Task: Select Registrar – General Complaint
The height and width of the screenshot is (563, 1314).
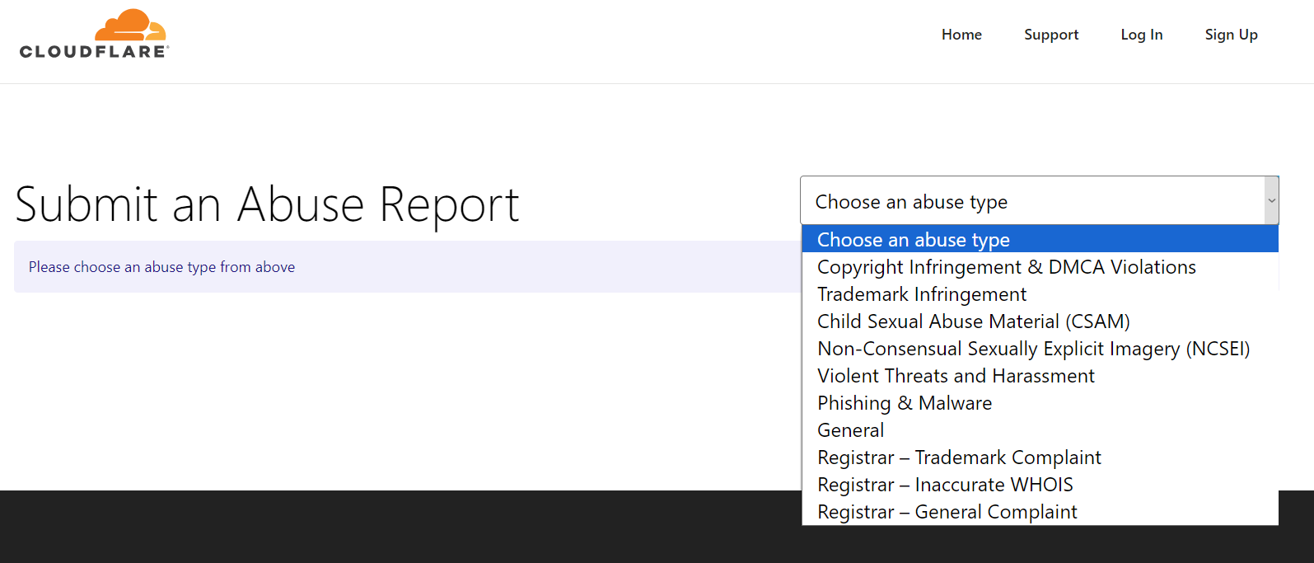Action: (947, 512)
